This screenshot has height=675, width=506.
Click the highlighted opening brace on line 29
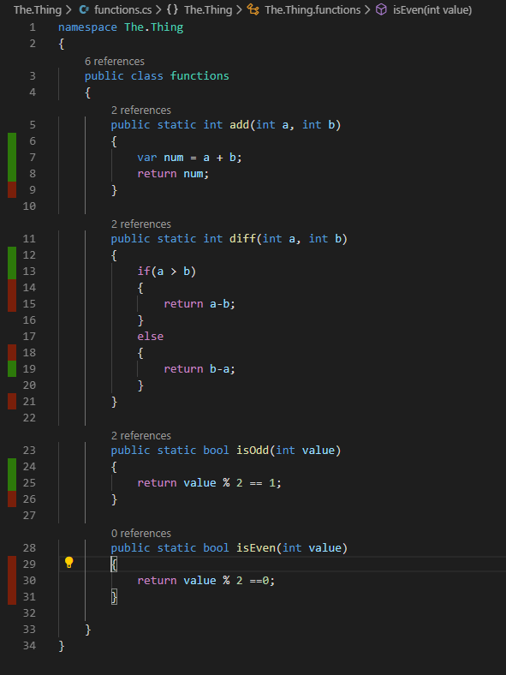[114, 564]
